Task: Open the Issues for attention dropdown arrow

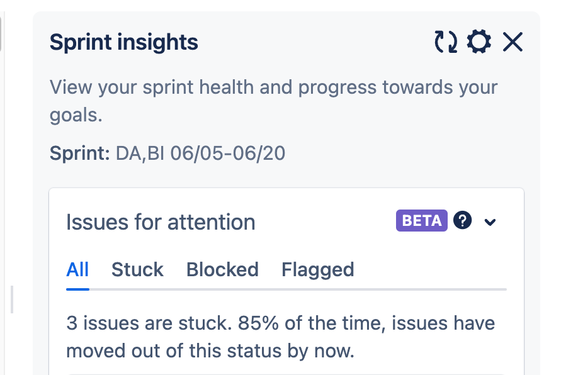Action: tap(490, 221)
